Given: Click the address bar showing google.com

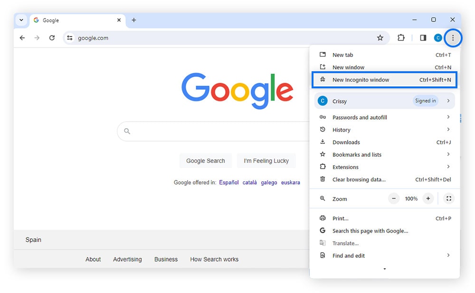Looking at the screenshot, I should coord(226,38).
